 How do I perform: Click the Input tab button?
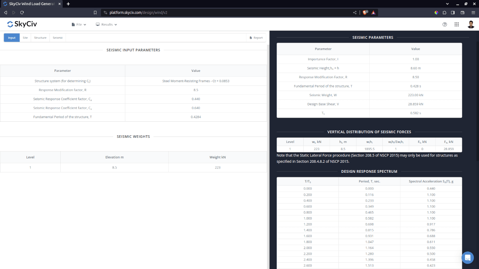(x=12, y=38)
